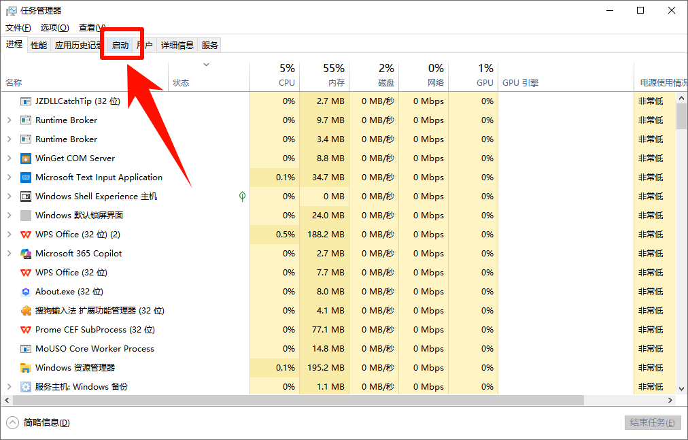Expand Windows Shell Experience 主机 group
The width and height of the screenshot is (688, 440).
[10, 197]
